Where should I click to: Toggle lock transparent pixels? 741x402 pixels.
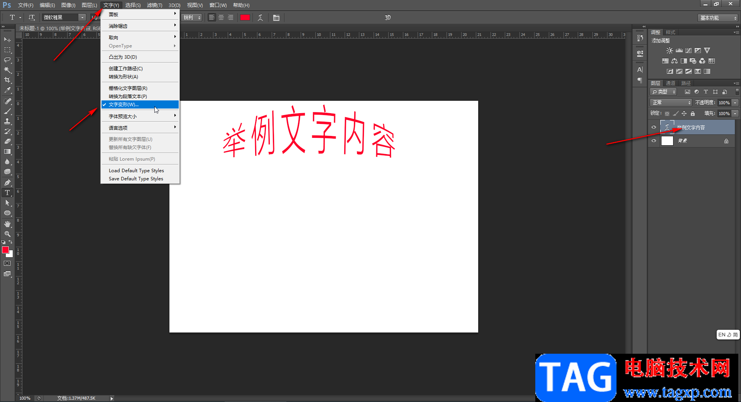tap(667, 114)
